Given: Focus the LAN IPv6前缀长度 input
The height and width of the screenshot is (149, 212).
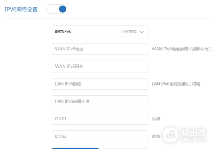Looking at the screenshot, I should coord(100,101).
